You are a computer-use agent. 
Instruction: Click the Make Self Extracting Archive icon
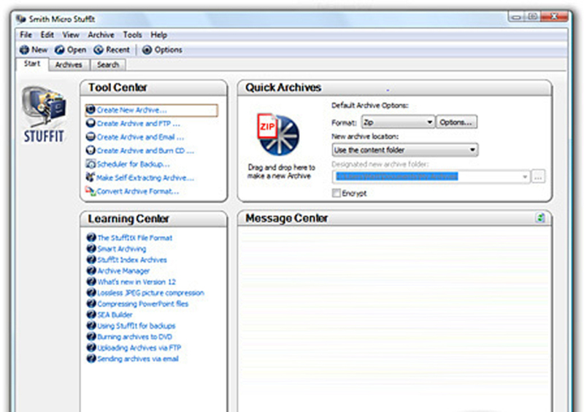point(91,177)
